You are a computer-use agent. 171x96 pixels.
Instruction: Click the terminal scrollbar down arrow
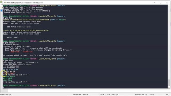coord(169,87)
